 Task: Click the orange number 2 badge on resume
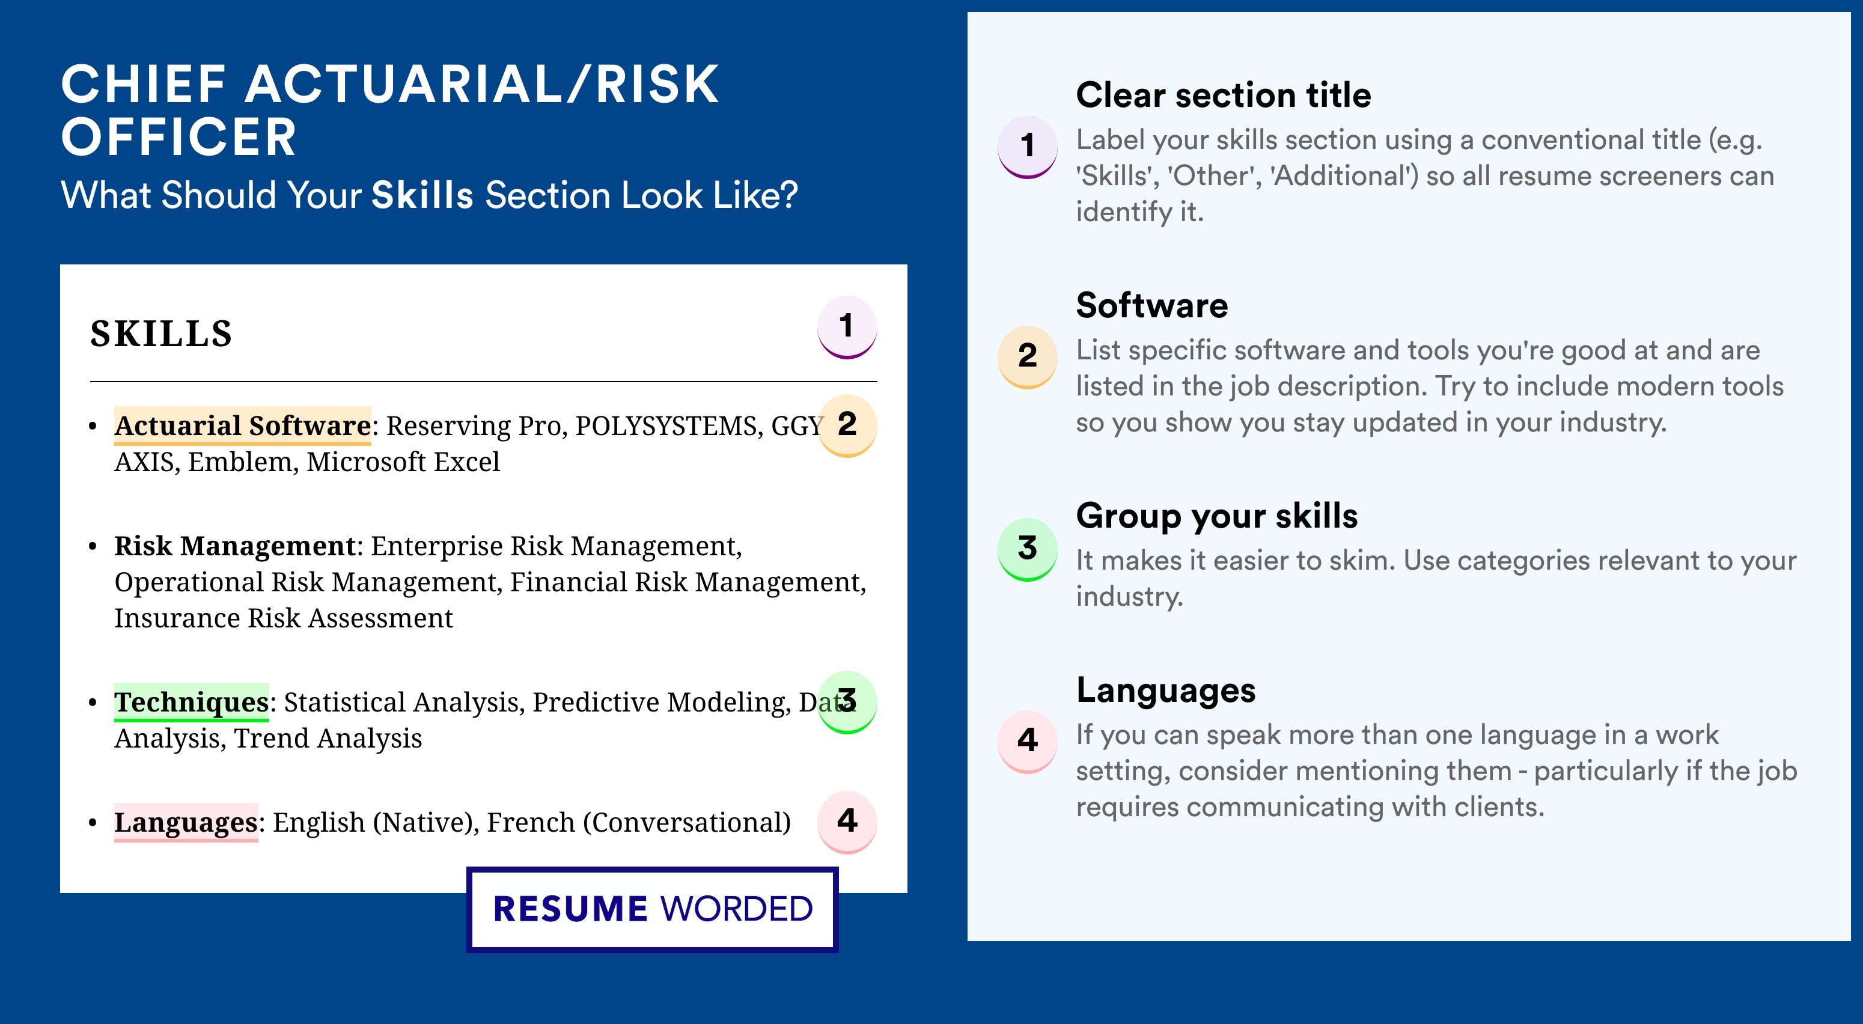(847, 425)
